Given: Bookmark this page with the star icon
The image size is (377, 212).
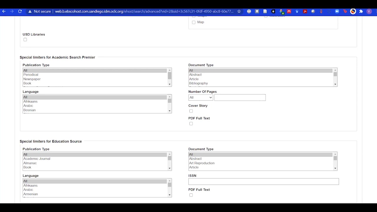Looking at the screenshot, I should pyautogui.click(x=239, y=11).
